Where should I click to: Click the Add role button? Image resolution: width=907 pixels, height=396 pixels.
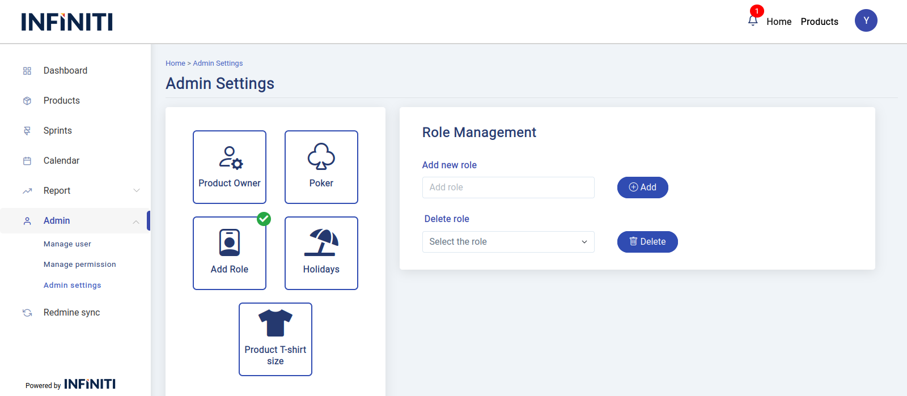click(642, 188)
